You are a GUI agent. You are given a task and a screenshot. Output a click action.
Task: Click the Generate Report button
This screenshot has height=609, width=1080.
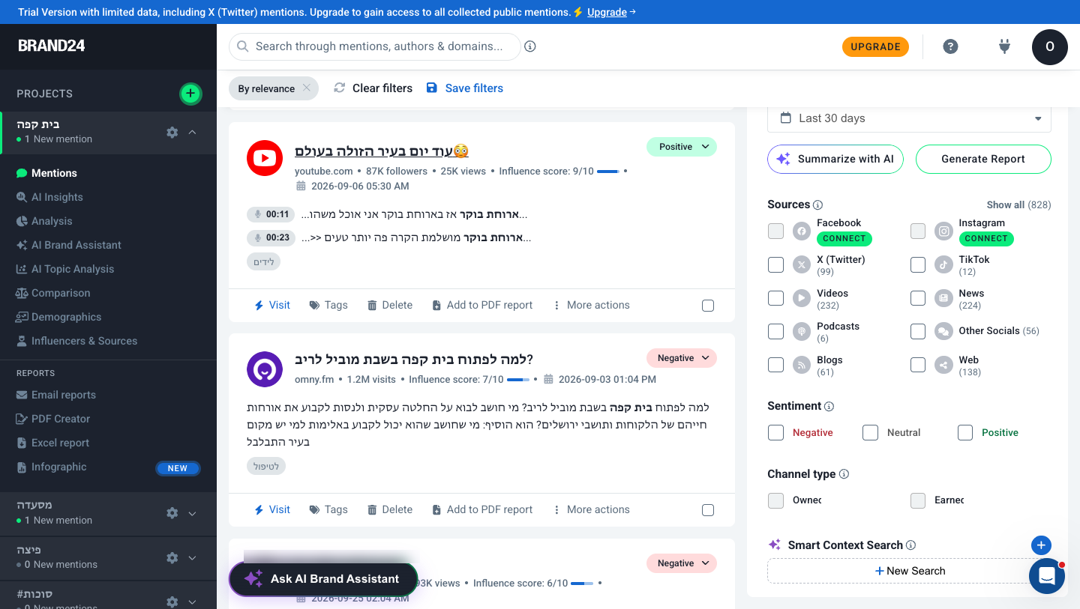pyautogui.click(x=983, y=159)
